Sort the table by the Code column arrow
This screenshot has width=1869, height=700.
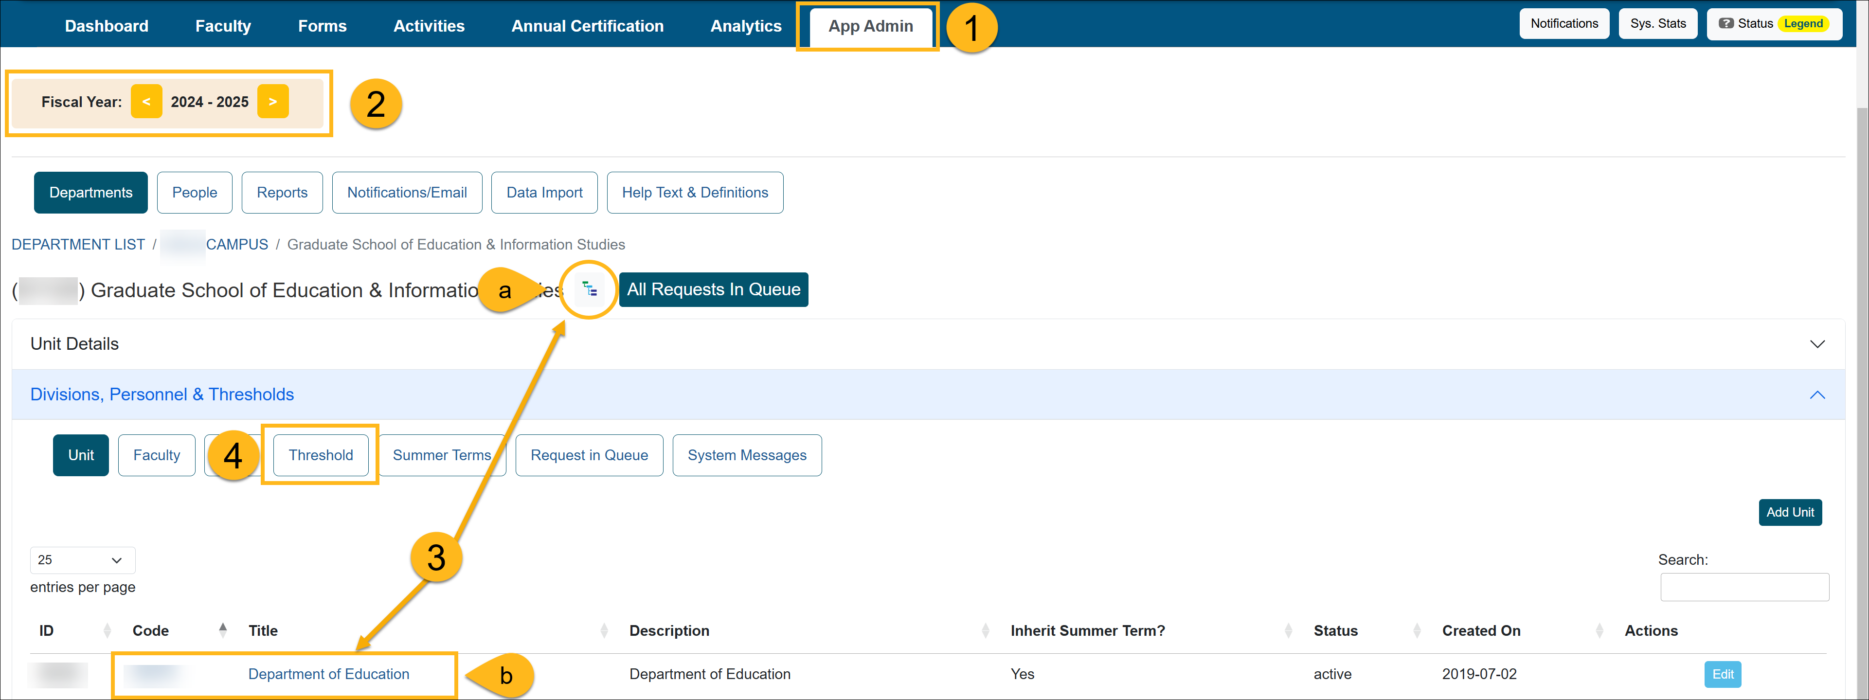tap(223, 629)
